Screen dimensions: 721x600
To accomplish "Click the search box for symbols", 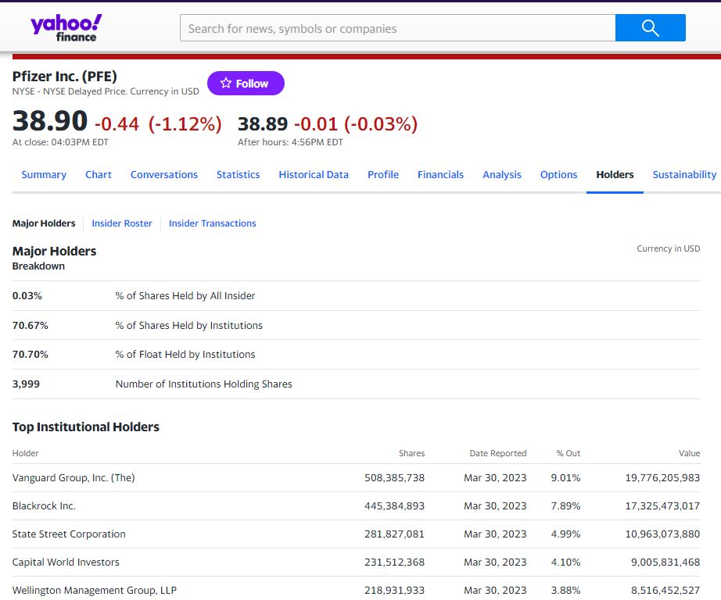I will coord(398,28).
